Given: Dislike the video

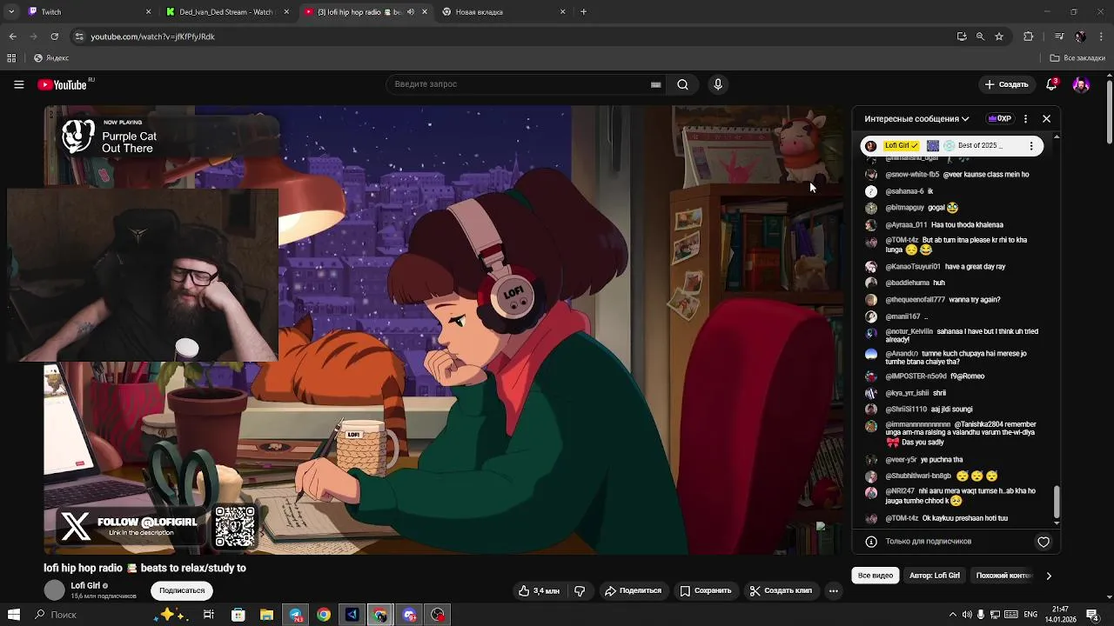Looking at the screenshot, I should pyautogui.click(x=580, y=590).
